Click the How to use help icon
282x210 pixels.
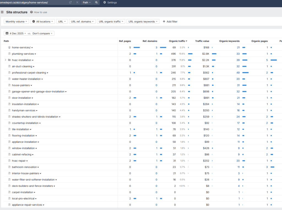click(31, 12)
